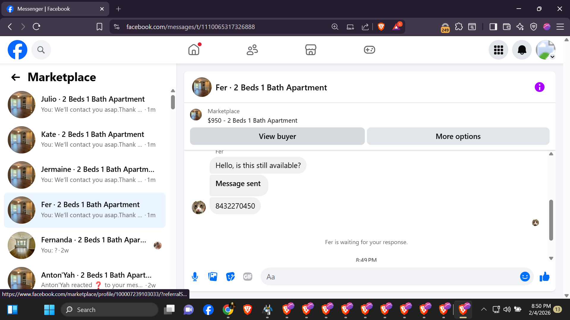
Task: Open conversation information purple icon
Action: click(x=539, y=87)
